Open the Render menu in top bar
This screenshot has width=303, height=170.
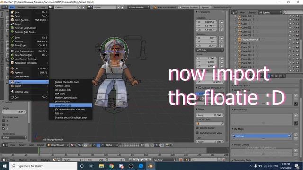(21, 8)
